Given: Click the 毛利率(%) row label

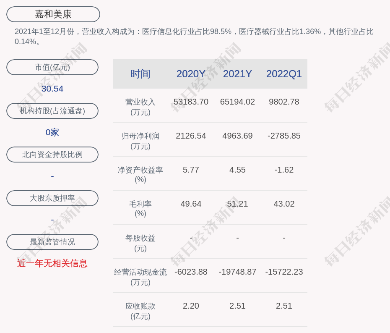Looking at the screenshot, I should [140, 209].
